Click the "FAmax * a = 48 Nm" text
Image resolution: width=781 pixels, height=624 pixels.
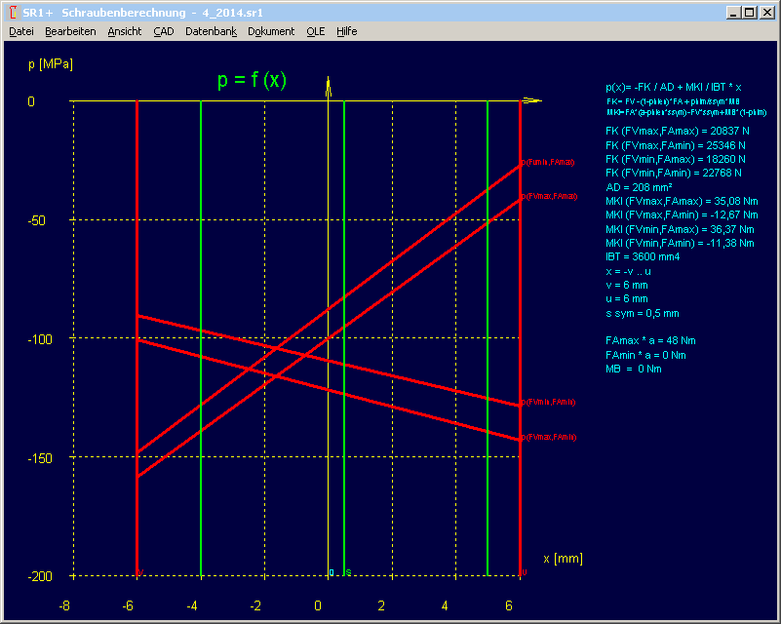tap(651, 341)
